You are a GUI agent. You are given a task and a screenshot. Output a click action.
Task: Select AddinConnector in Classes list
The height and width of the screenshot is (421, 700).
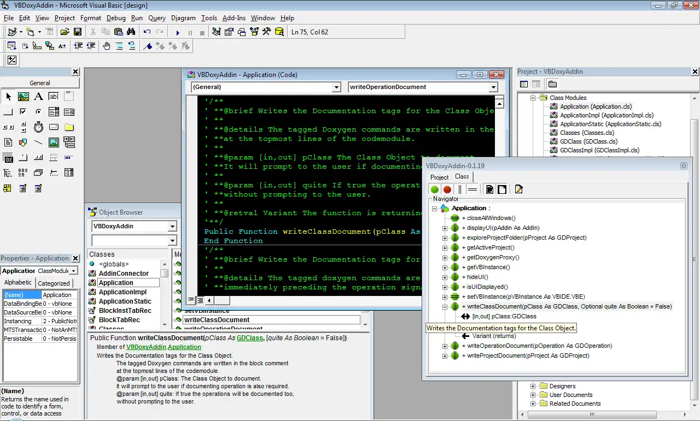pos(124,274)
